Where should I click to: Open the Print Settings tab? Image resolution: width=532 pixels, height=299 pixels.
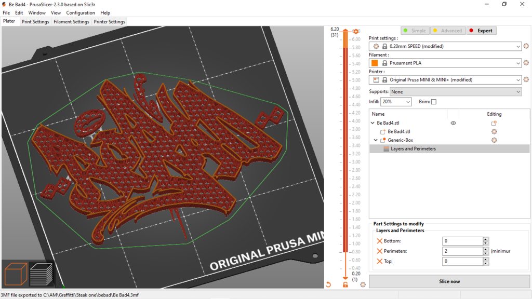[x=35, y=22]
